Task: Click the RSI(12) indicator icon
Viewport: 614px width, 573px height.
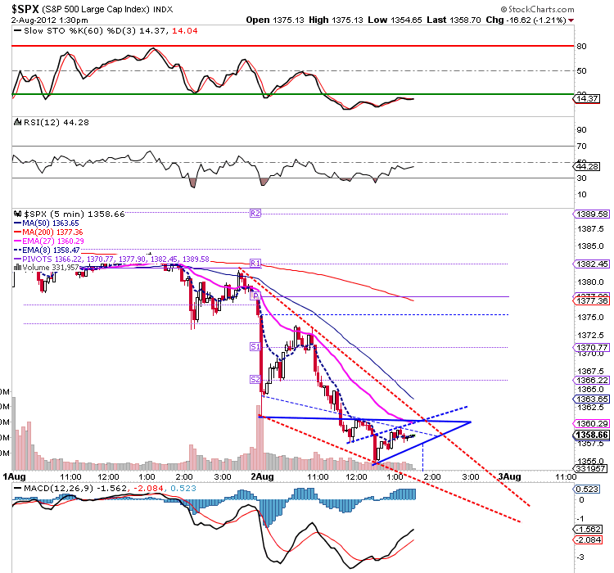Action: click(17, 122)
